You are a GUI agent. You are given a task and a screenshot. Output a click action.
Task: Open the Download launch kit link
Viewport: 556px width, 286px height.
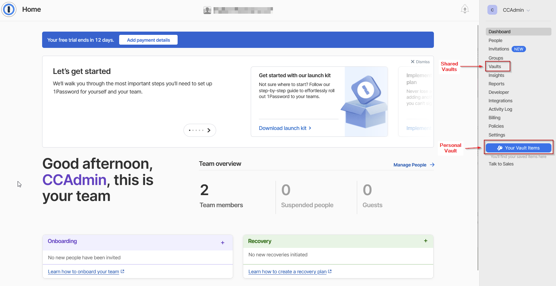click(x=285, y=128)
